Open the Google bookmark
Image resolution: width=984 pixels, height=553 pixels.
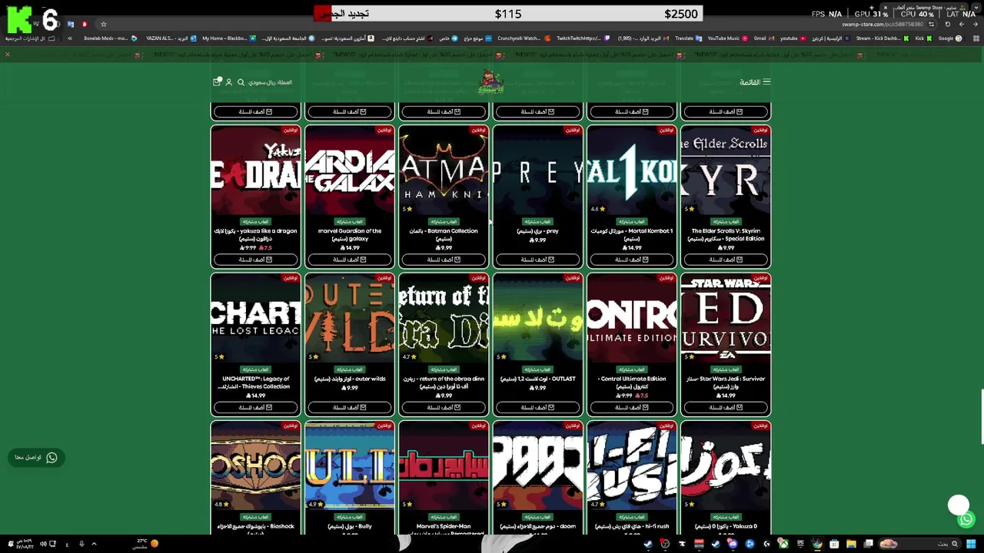[949, 38]
